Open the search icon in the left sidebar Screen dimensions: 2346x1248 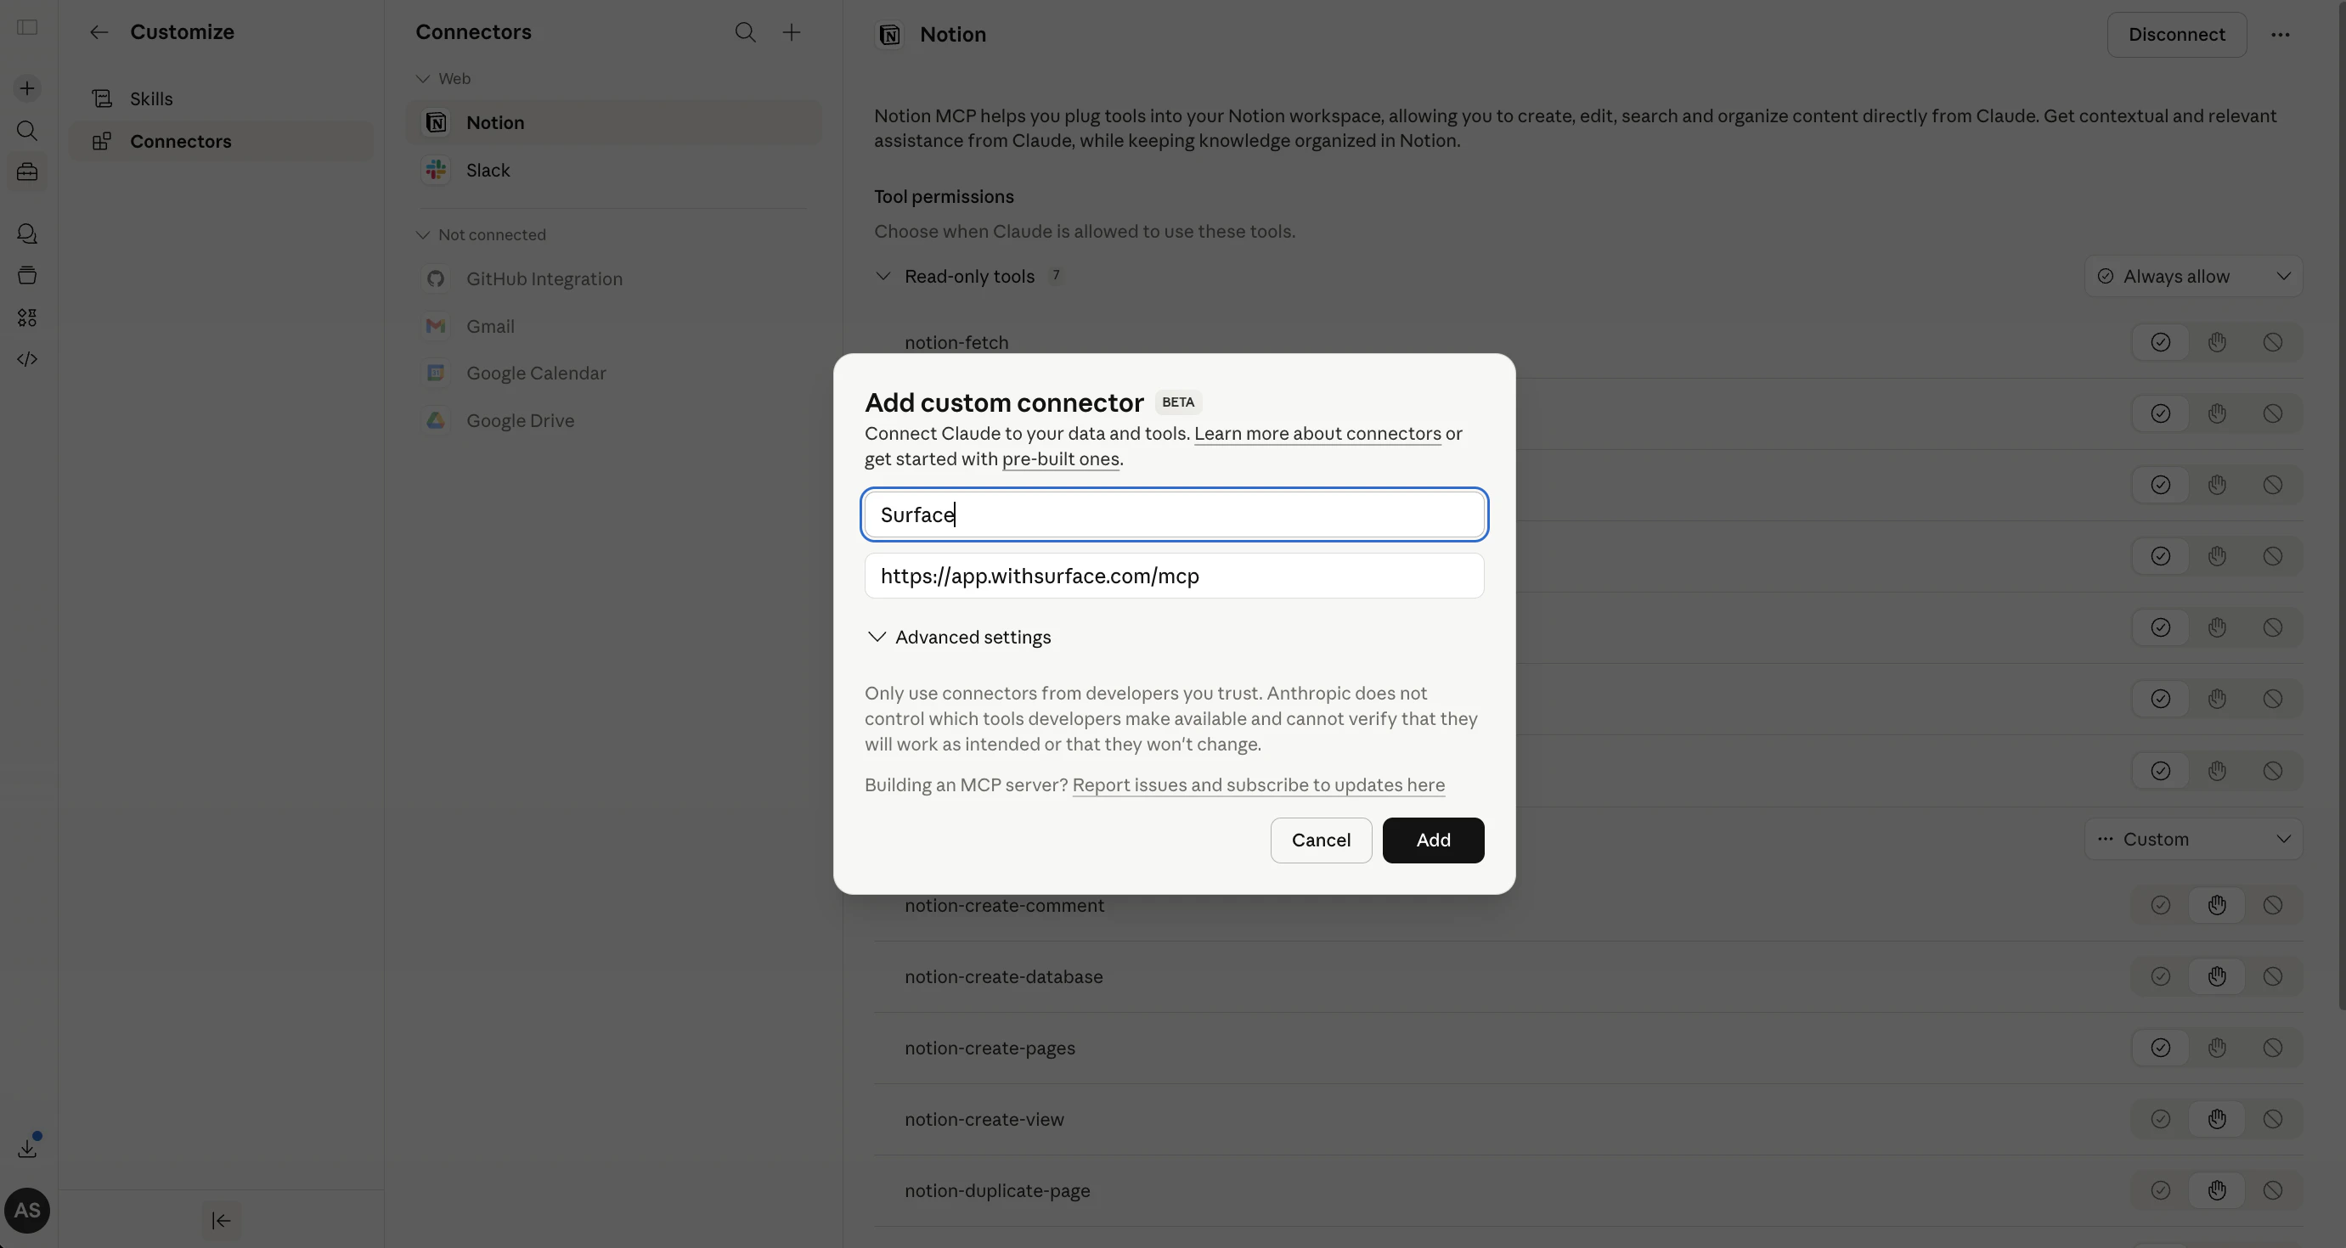coord(26,130)
